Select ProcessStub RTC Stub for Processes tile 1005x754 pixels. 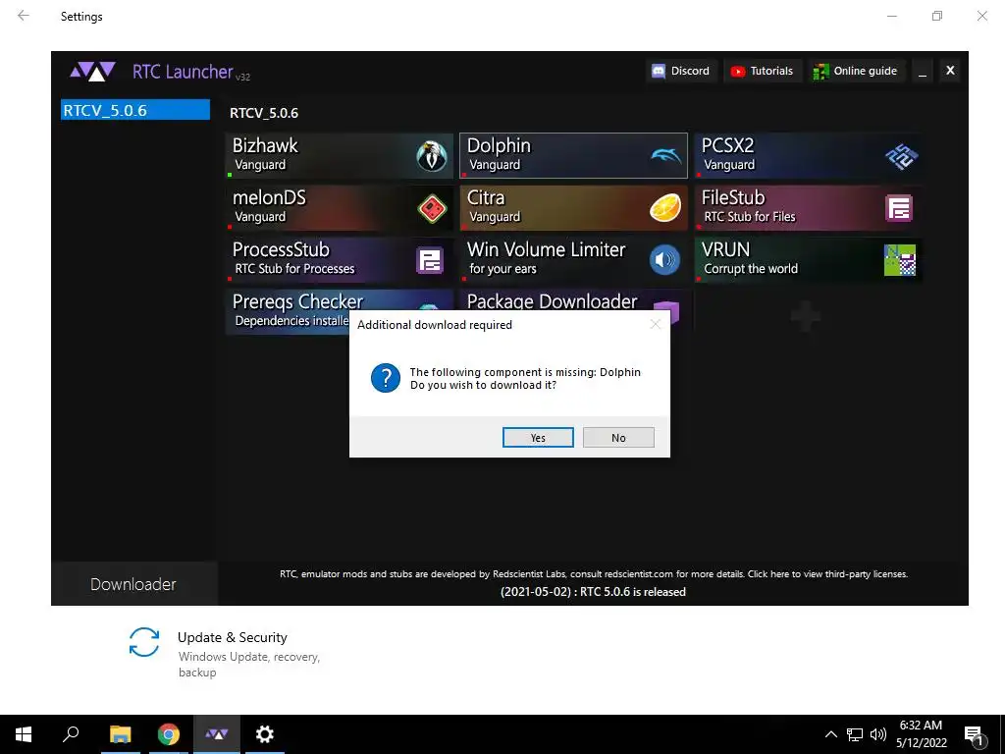[x=340, y=259]
